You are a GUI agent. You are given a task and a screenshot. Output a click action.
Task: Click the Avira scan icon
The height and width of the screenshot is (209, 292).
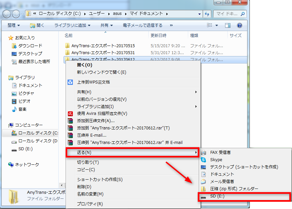click(70, 114)
